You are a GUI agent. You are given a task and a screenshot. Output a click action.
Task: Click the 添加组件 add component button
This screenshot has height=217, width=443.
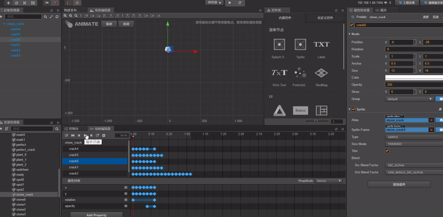click(399, 184)
